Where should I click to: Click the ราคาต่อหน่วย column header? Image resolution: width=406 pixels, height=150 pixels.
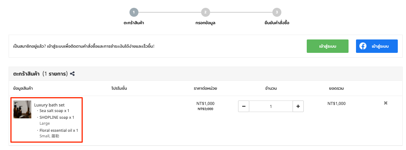(205, 89)
